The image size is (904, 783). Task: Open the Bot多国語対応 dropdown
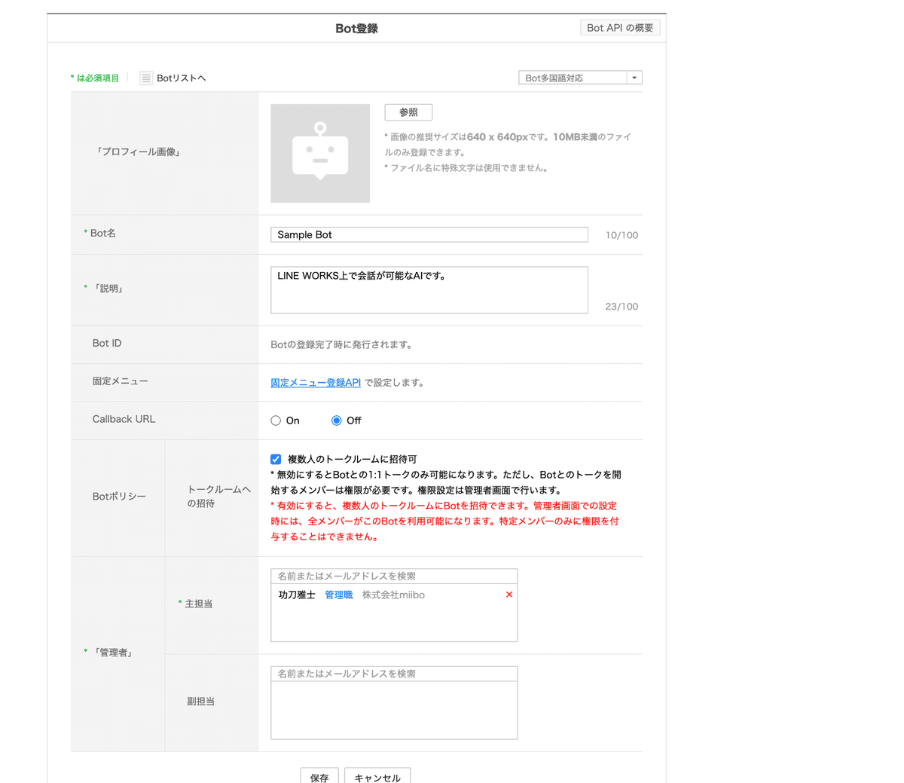[x=580, y=78]
